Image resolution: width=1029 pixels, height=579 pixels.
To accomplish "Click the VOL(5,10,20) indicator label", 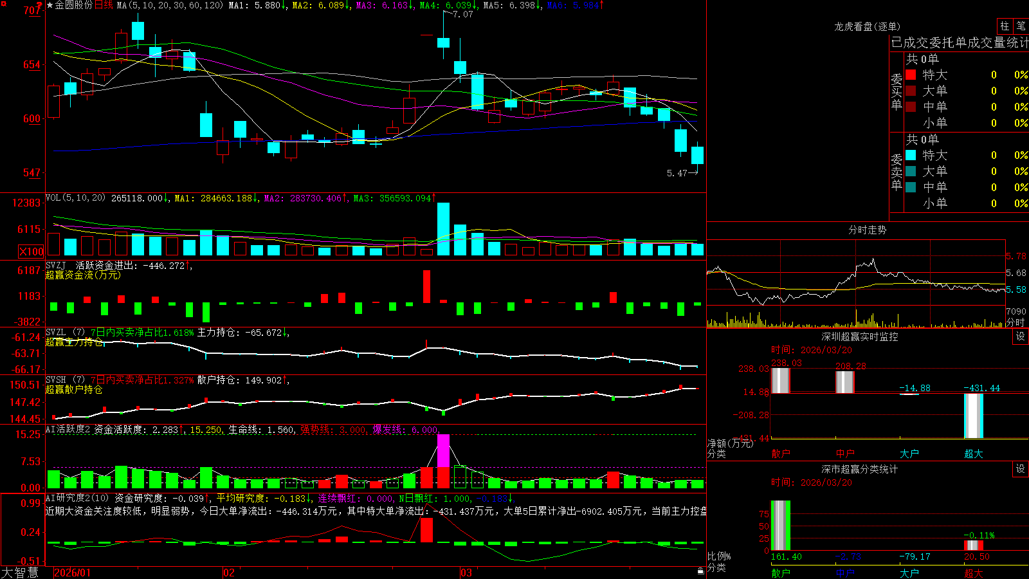I will (75, 198).
